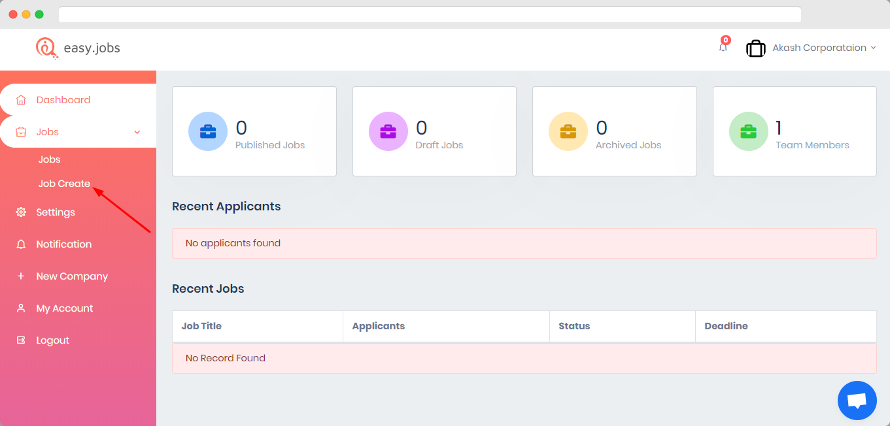This screenshot has height=426, width=890.
Task: Click the My Account person icon
Action: coord(21,308)
